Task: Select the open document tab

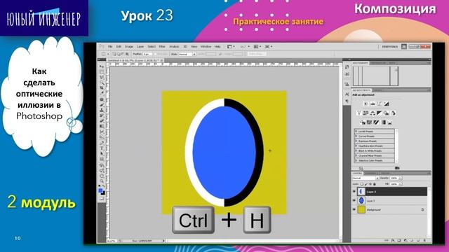Action: [135, 61]
